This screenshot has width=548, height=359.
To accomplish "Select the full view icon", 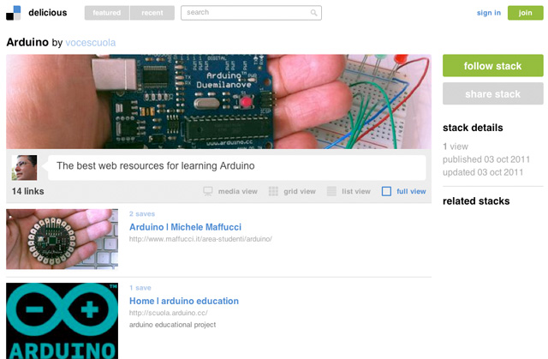I will (386, 192).
